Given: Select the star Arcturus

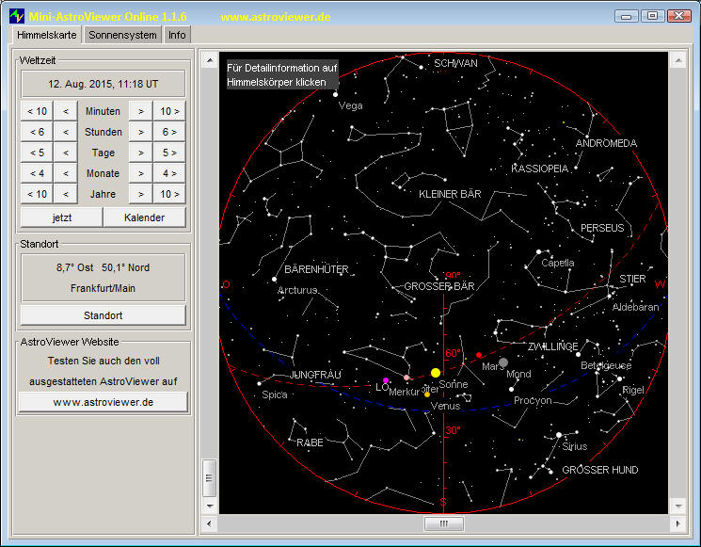Looking at the screenshot, I should 275,279.
